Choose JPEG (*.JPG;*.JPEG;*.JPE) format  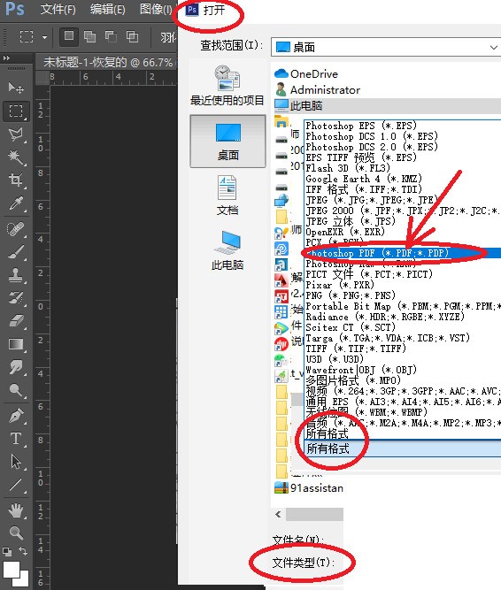[x=403, y=200]
